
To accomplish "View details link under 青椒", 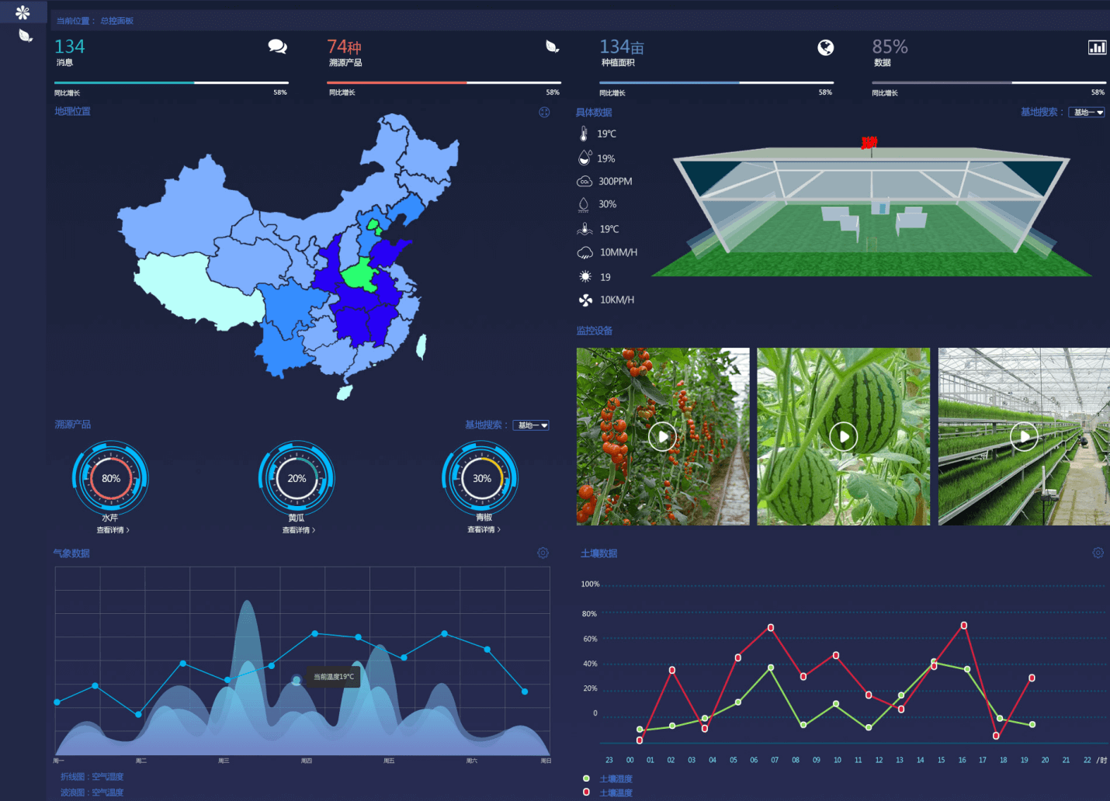I will pos(484,529).
